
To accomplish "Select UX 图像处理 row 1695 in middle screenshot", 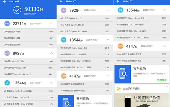I will [x=85, y=61].
